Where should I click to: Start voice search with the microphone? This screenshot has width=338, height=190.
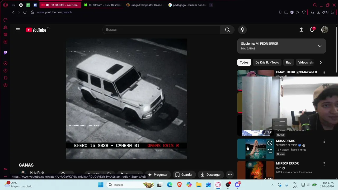click(x=242, y=30)
